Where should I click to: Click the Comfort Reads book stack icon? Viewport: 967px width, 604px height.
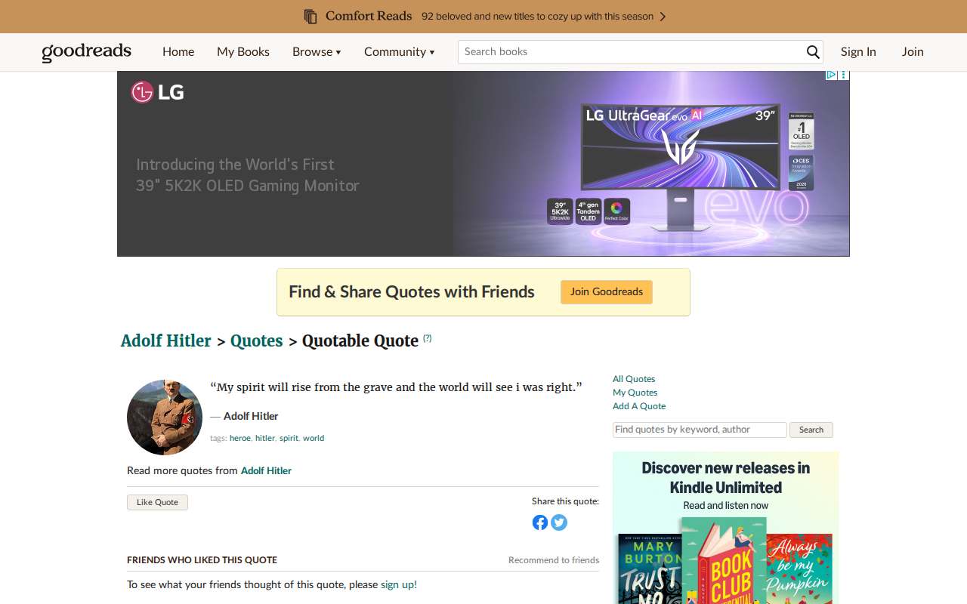[310, 17]
